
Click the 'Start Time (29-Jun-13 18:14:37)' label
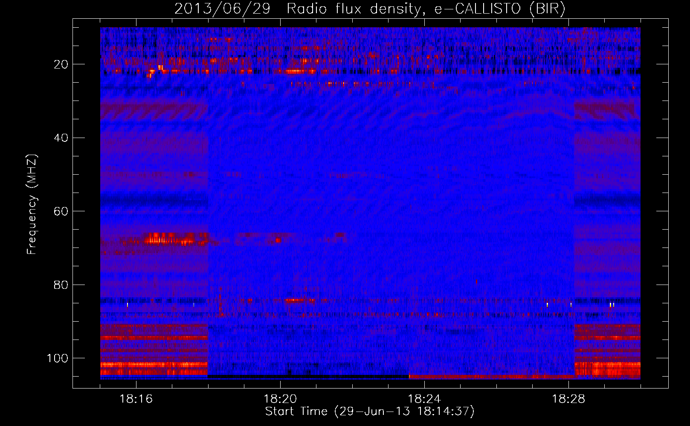click(370, 412)
